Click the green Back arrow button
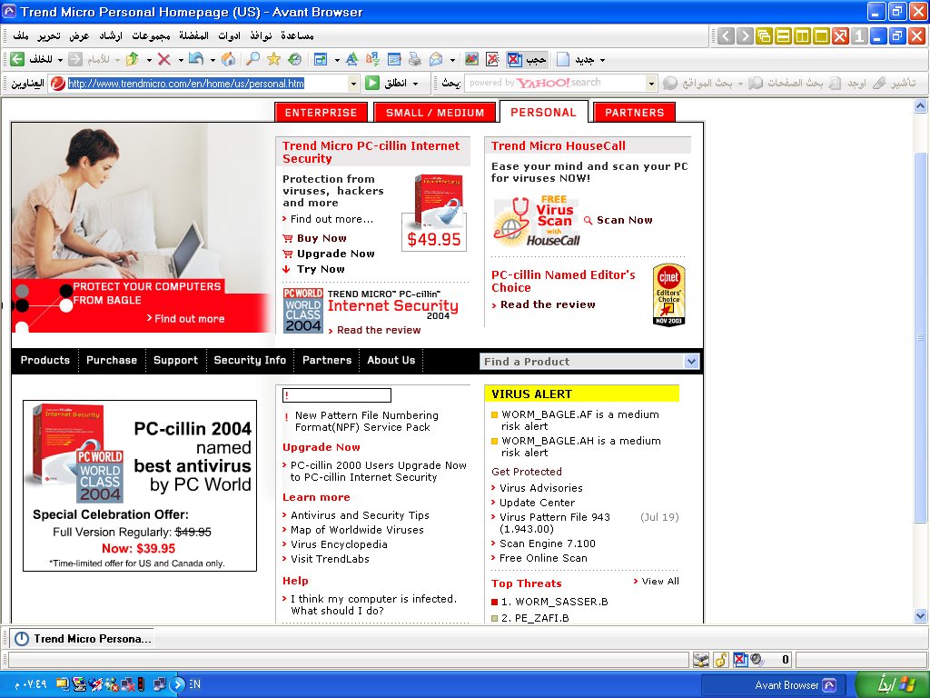 click(17, 59)
